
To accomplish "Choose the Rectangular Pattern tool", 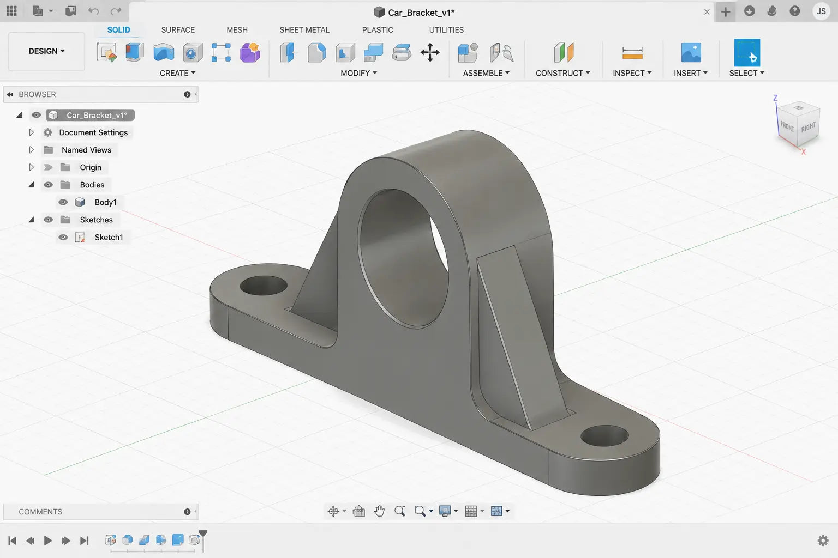I will pyautogui.click(x=221, y=52).
